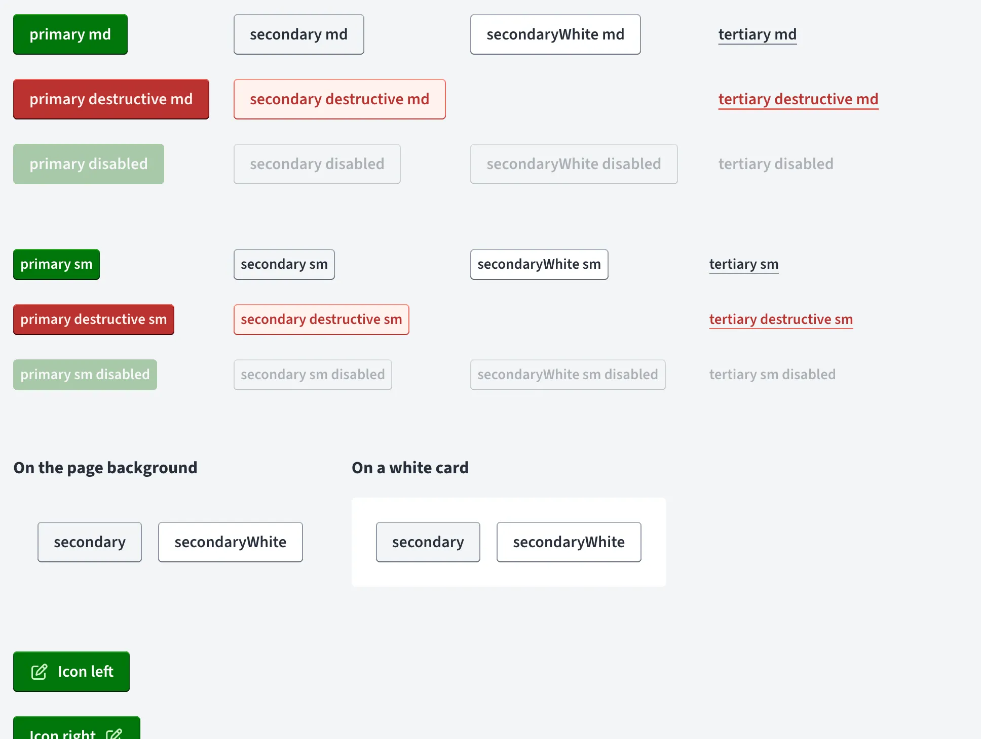Click the secondary button inside white card
Screen dimensions: 981x739
pyautogui.click(x=428, y=542)
